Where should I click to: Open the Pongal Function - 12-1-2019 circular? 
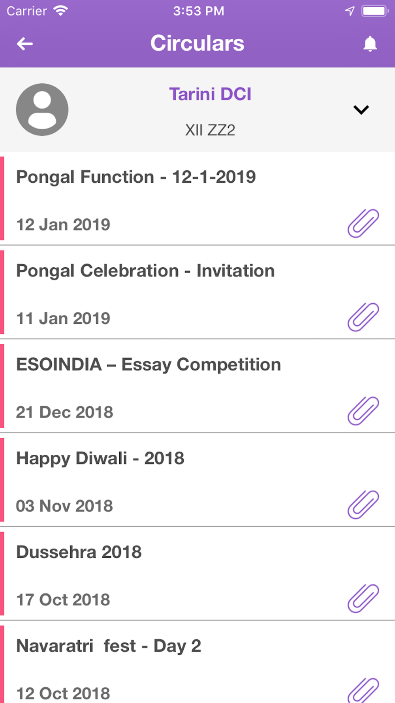click(197, 198)
